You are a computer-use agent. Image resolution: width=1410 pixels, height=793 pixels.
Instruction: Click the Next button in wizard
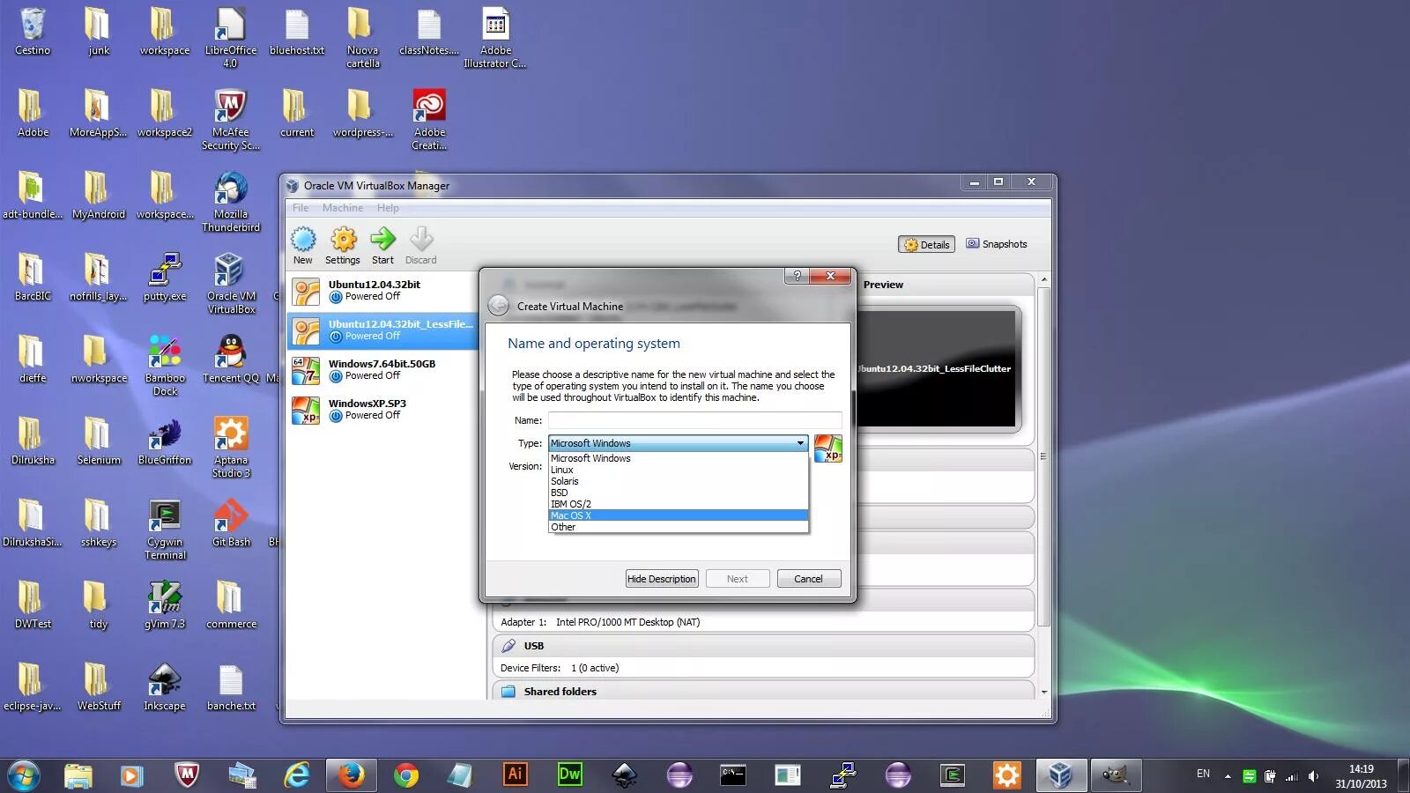click(x=737, y=579)
